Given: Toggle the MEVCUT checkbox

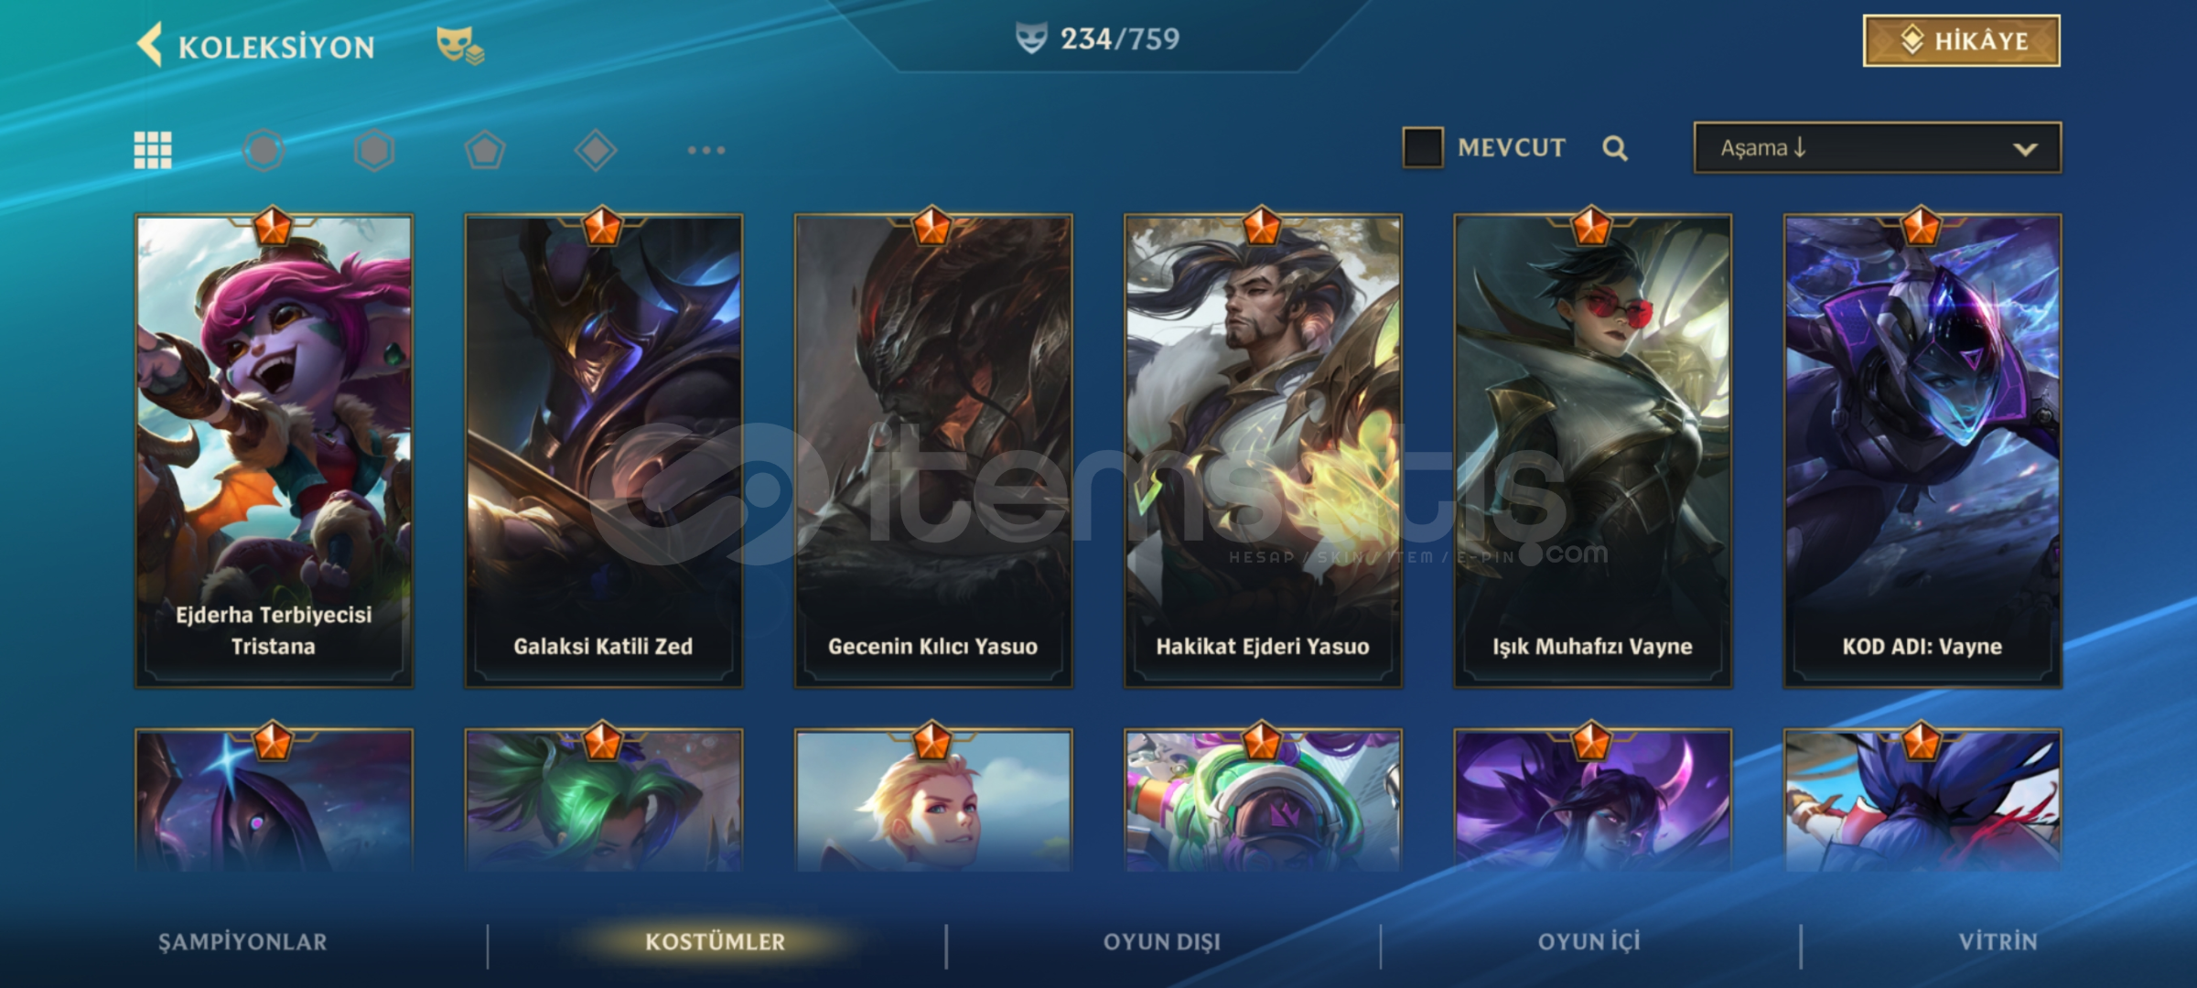Looking at the screenshot, I should (1423, 147).
